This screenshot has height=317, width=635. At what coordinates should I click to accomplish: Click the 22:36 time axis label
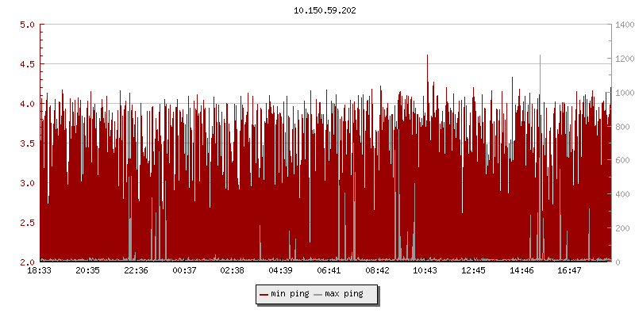pyautogui.click(x=137, y=271)
